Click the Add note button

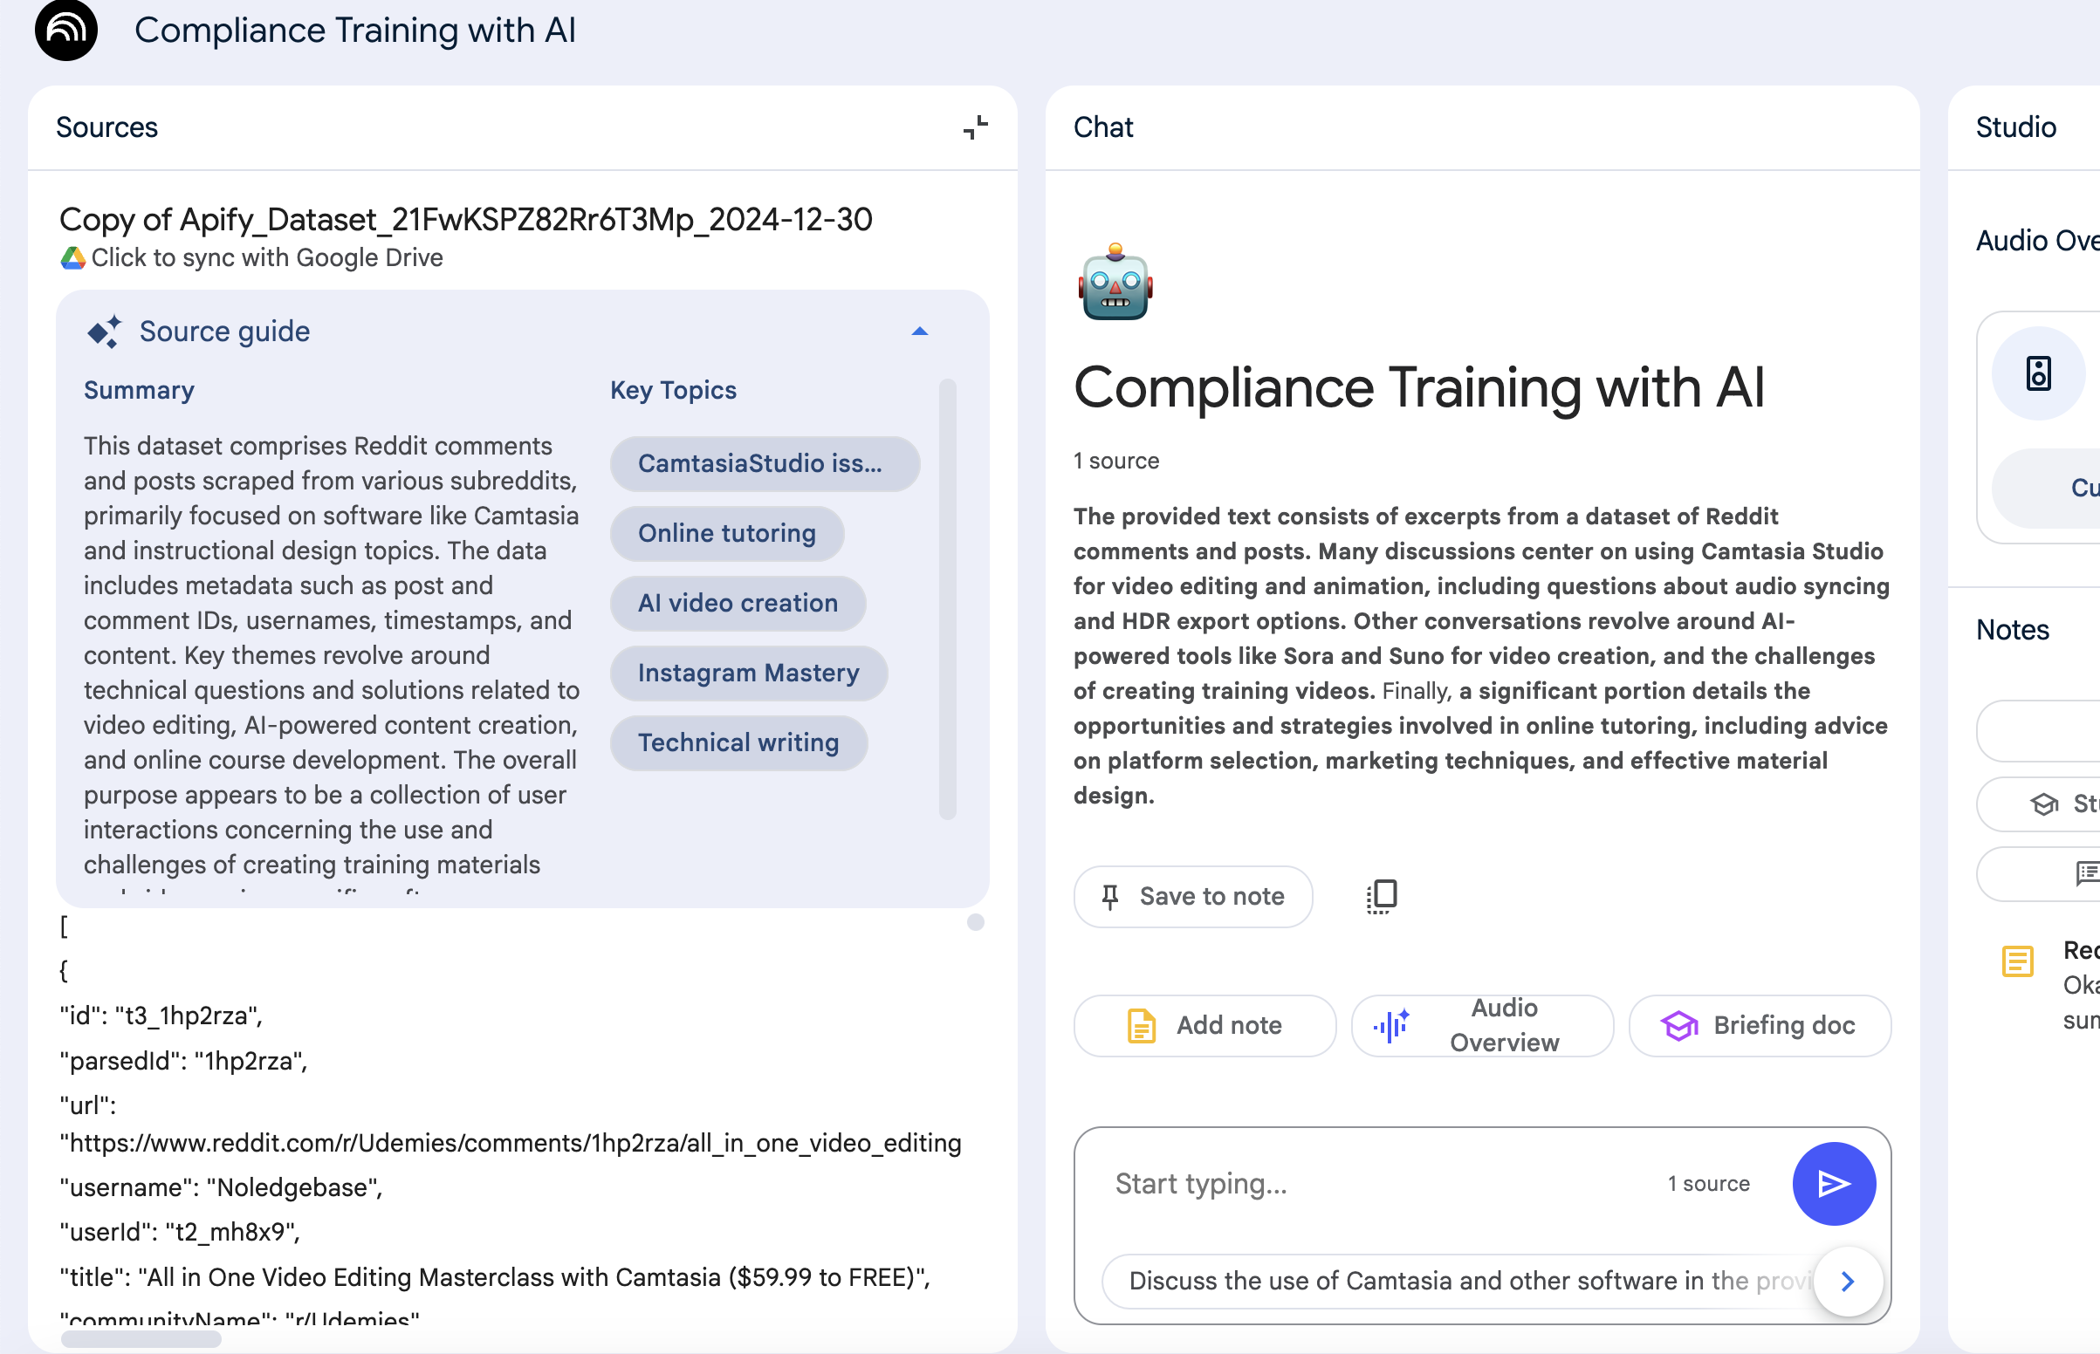click(1204, 1025)
